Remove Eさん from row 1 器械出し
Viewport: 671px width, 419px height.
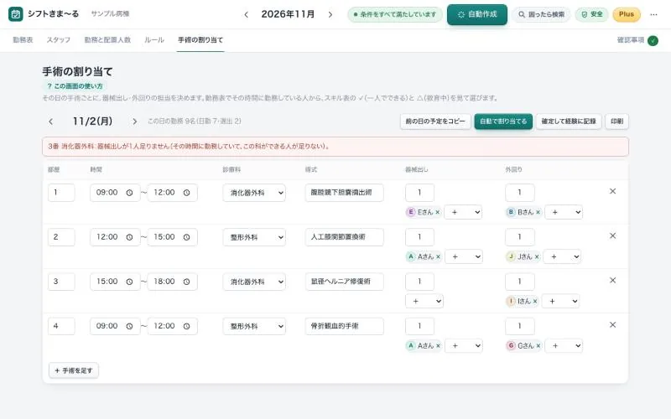coord(437,212)
